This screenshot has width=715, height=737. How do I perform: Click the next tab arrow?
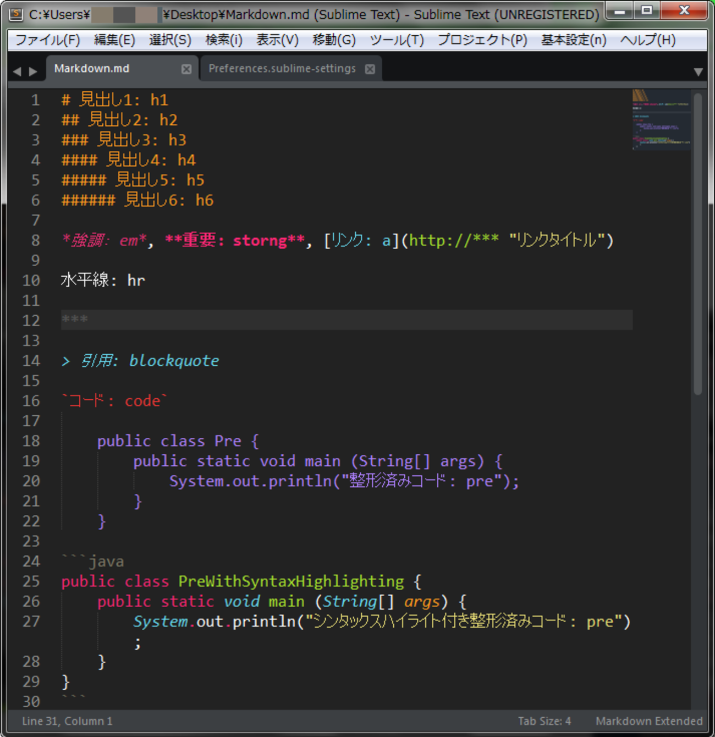[x=34, y=71]
